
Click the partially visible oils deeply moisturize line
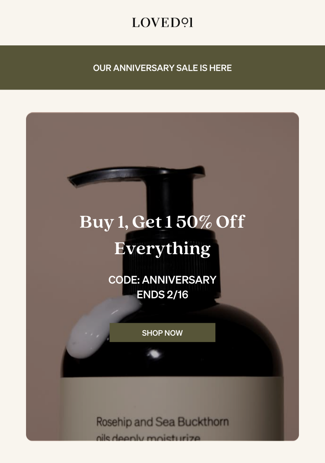148,437
